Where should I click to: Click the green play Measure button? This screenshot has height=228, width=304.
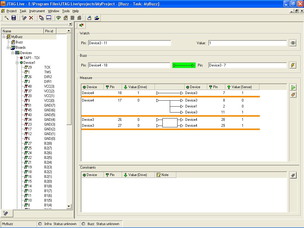pos(293,88)
